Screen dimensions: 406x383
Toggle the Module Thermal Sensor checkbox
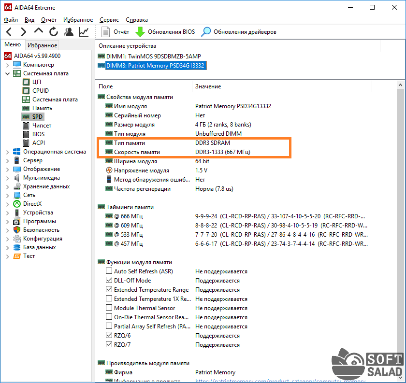[x=109, y=308]
